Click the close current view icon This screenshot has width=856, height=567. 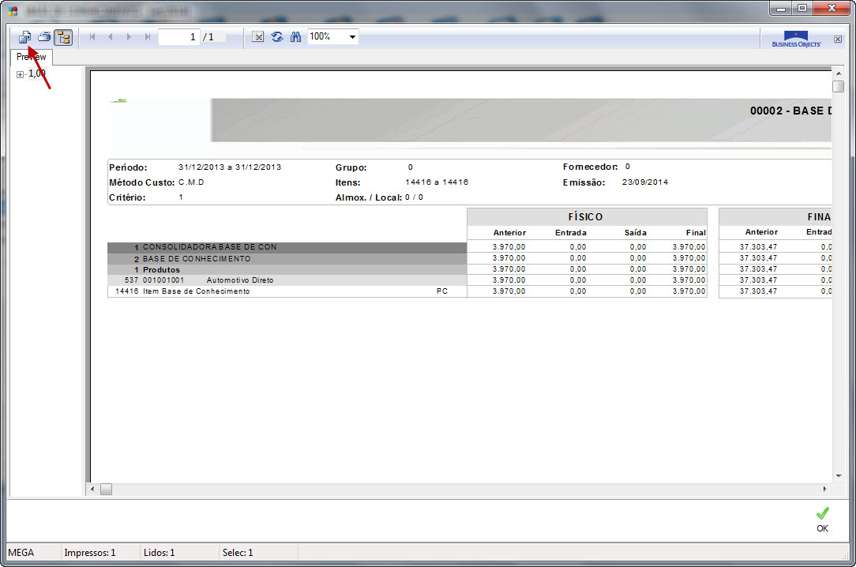click(257, 37)
